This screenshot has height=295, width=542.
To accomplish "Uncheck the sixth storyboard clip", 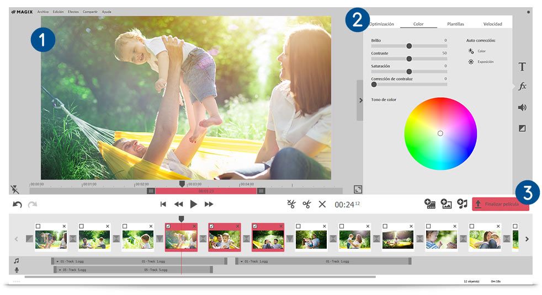I will [x=255, y=226].
